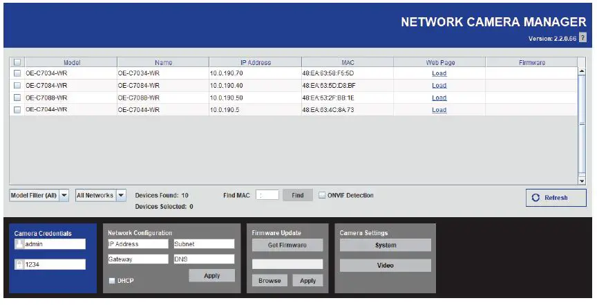Check the box for OE-C7044-WR row
Screen dimensions: 597x305
click(x=17, y=110)
